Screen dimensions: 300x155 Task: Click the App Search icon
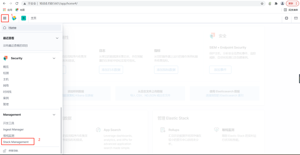tap(98, 130)
